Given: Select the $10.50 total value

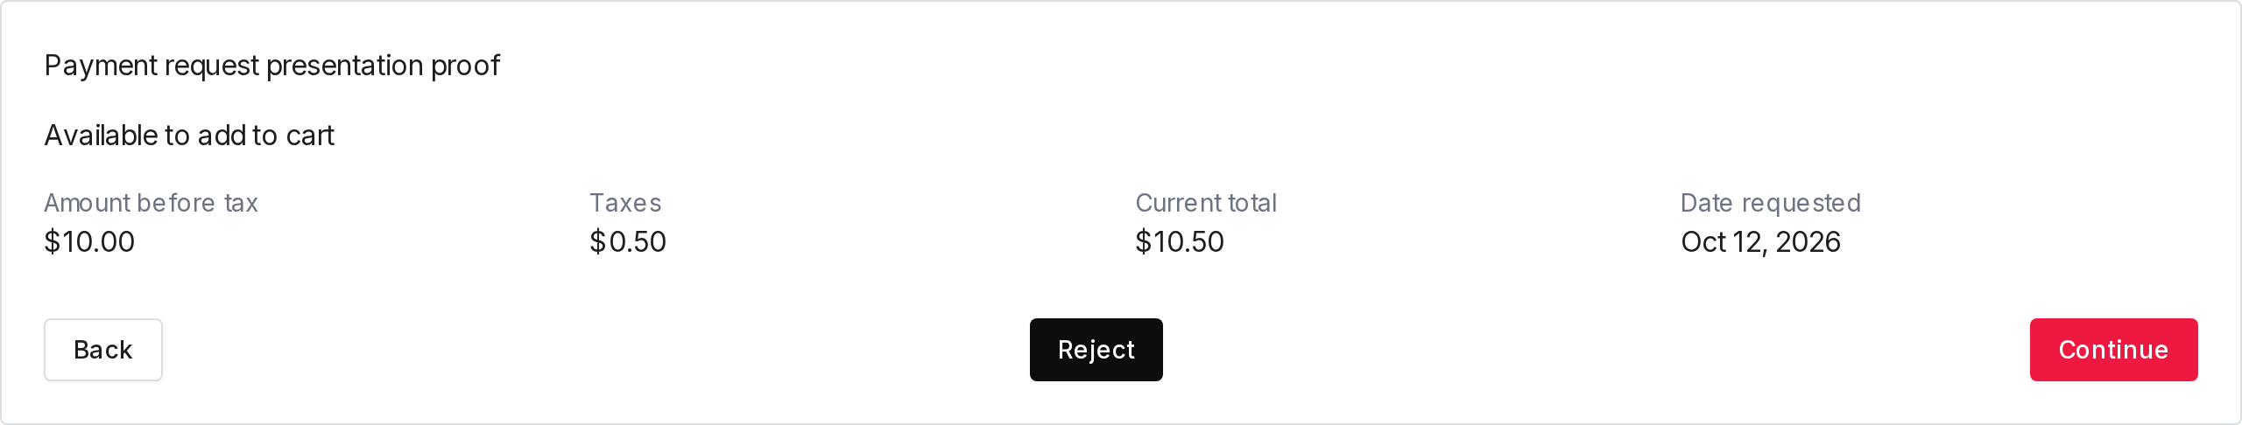Looking at the screenshot, I should coord(1180,241).
